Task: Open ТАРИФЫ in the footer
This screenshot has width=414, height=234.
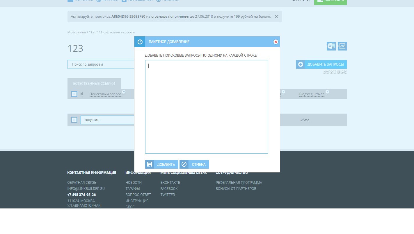Action: [x=133, y=189]
